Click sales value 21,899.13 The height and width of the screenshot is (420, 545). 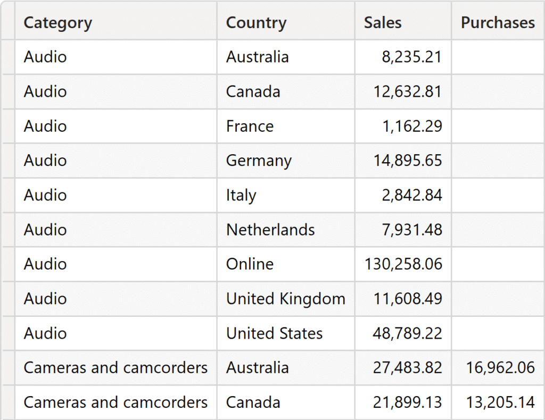click(x=407, y=402)
